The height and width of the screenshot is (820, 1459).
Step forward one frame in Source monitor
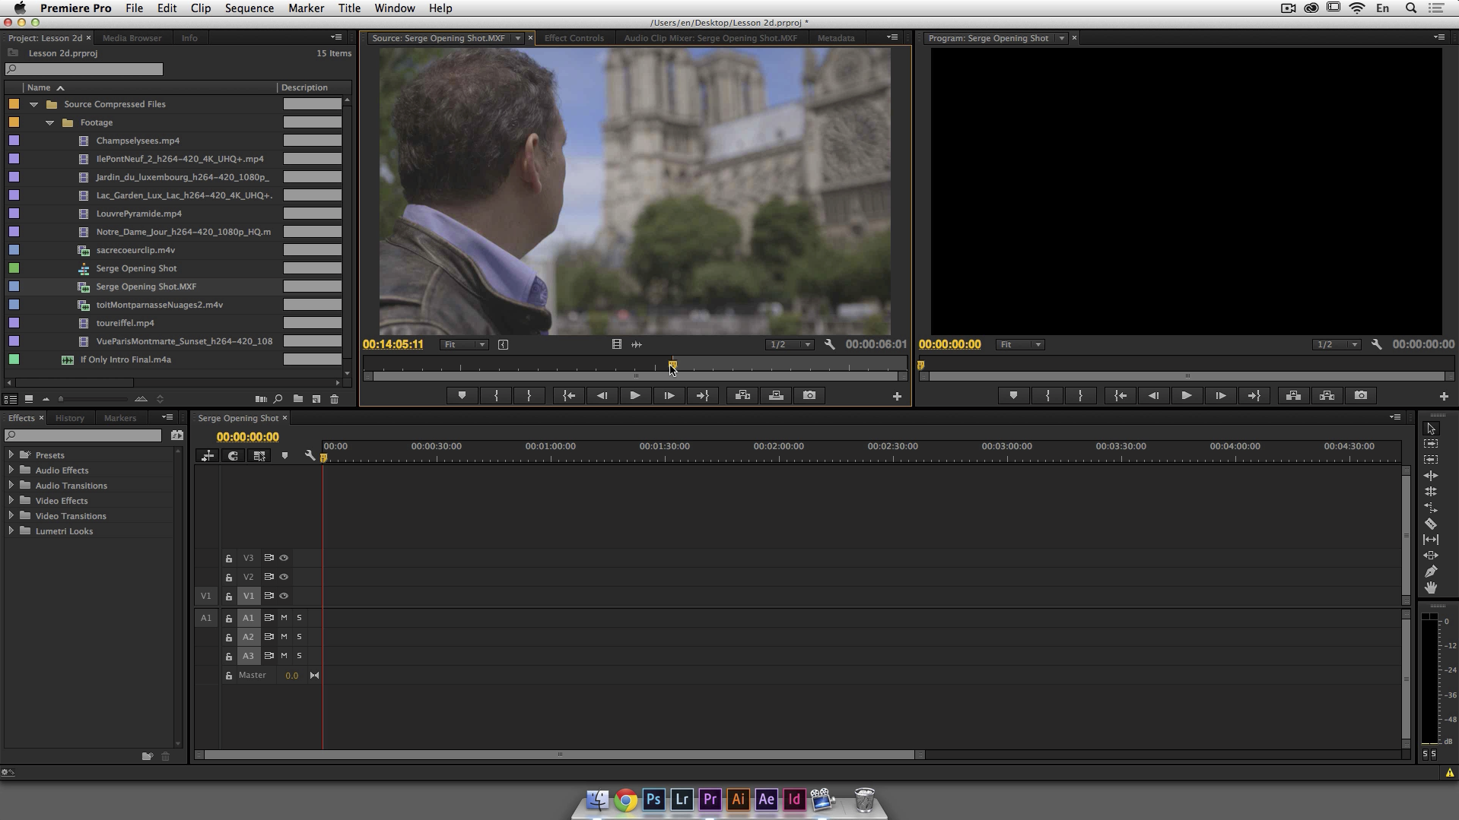(x=669, y=395)
